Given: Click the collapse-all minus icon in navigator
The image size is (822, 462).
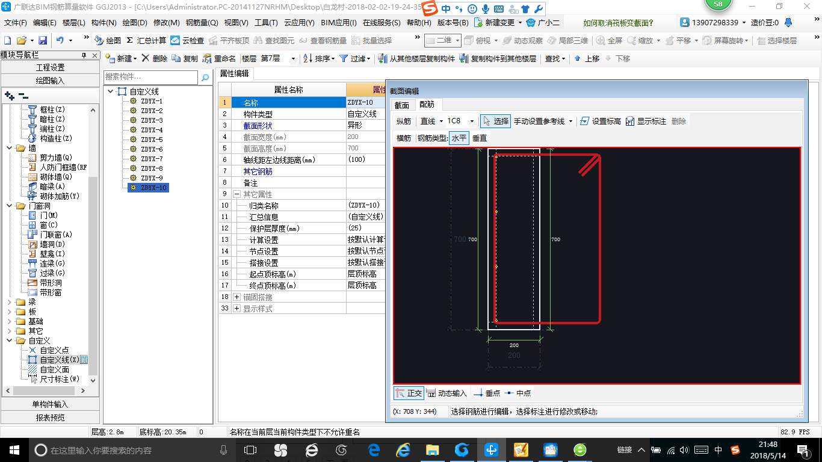Looking at the screenshot, I should (23, 95).
